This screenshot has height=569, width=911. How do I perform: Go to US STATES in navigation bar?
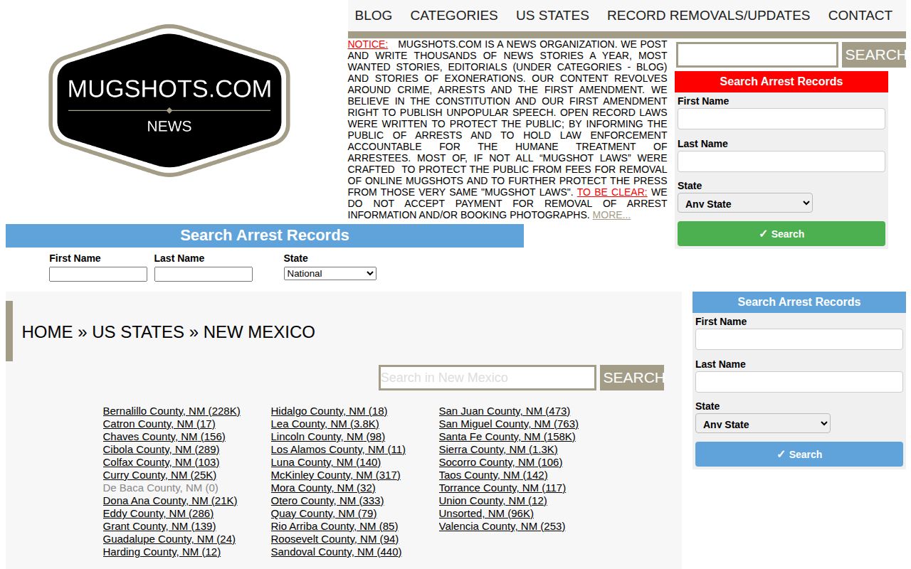tap(552, 15)
